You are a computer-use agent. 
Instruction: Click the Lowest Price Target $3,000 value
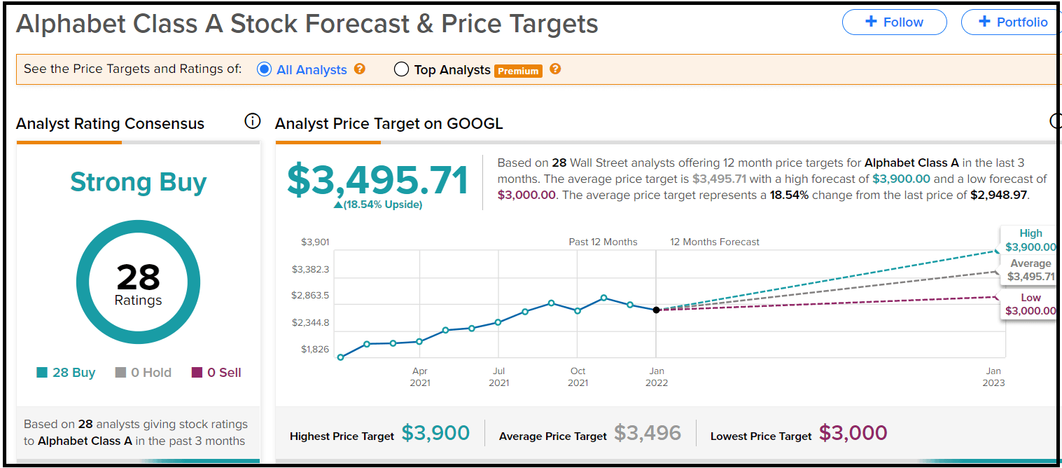[x=853, y=434]
